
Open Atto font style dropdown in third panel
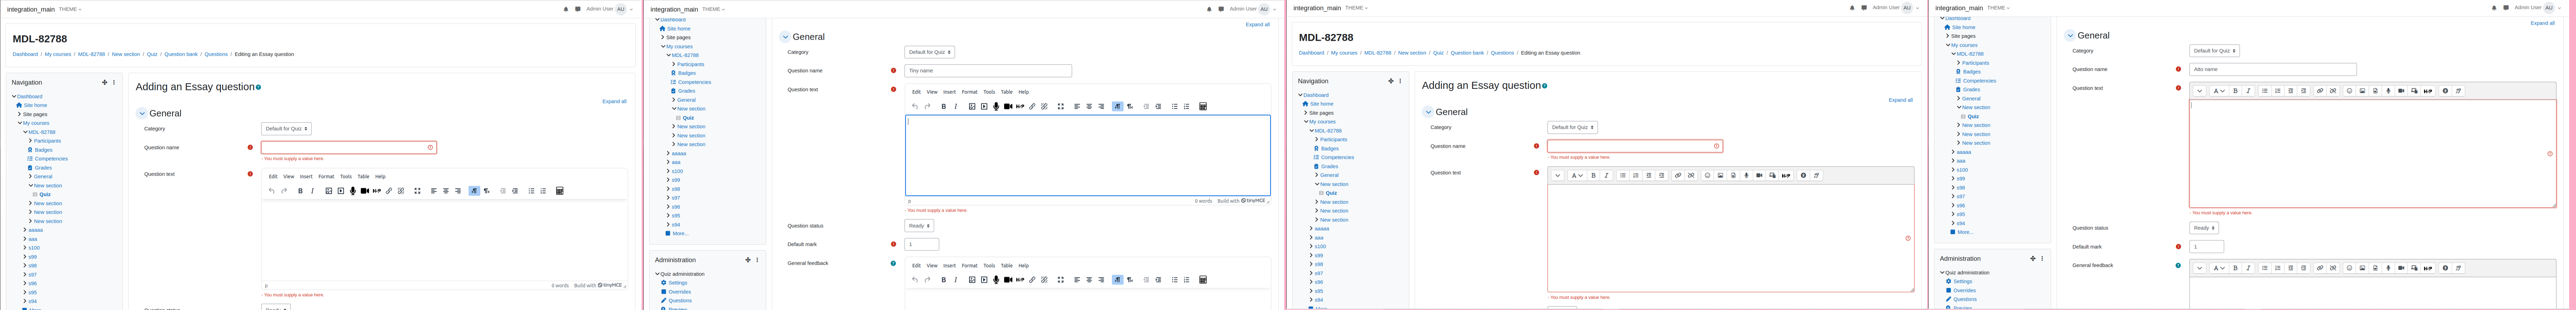pos(1577,175)
